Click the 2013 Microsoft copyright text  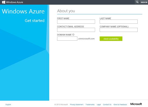tap(61, 105)
